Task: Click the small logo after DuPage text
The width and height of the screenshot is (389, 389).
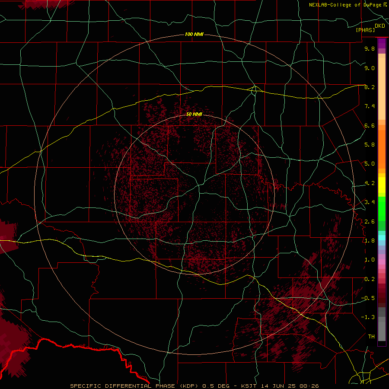Action: click(x=385, y=5)
